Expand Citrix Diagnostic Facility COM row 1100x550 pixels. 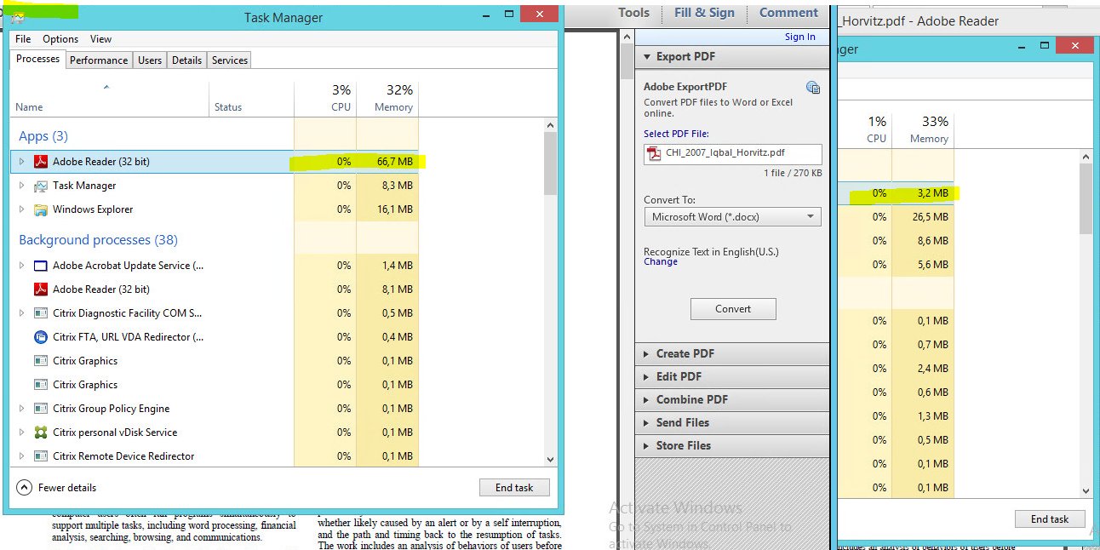[x=22, y=313]
